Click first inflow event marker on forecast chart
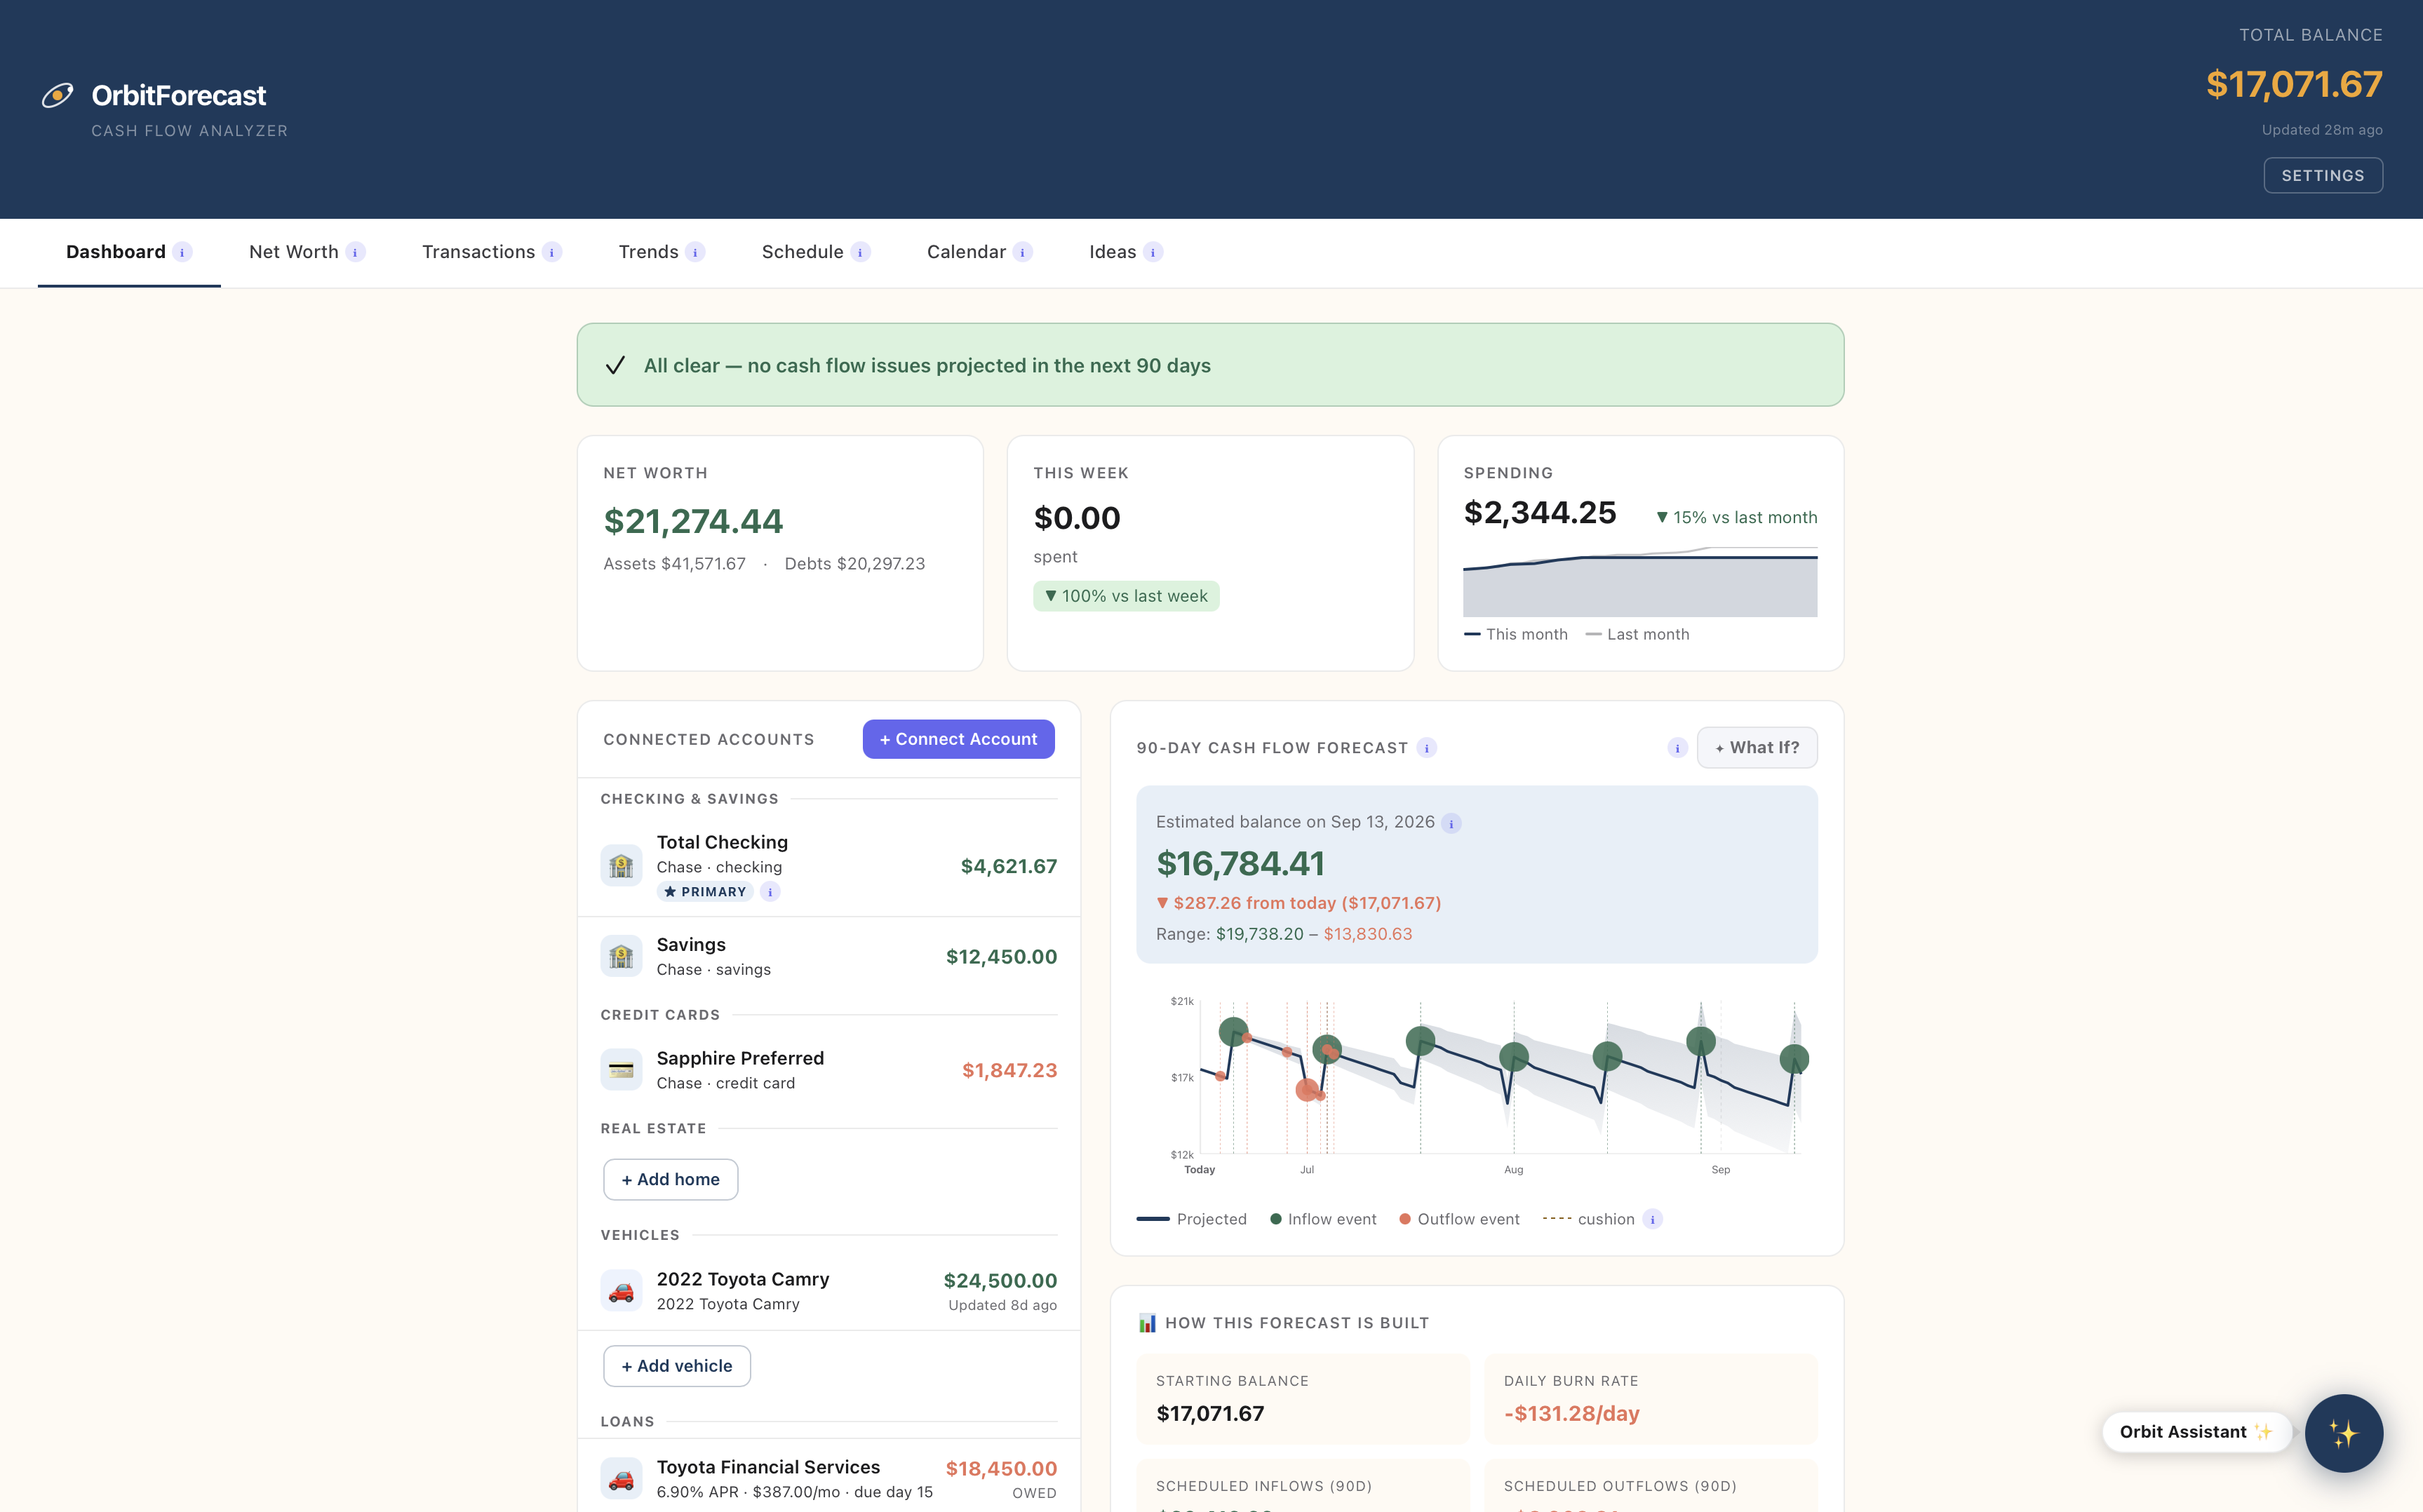2423x1512 pixels. [x=1233, y=1031]
